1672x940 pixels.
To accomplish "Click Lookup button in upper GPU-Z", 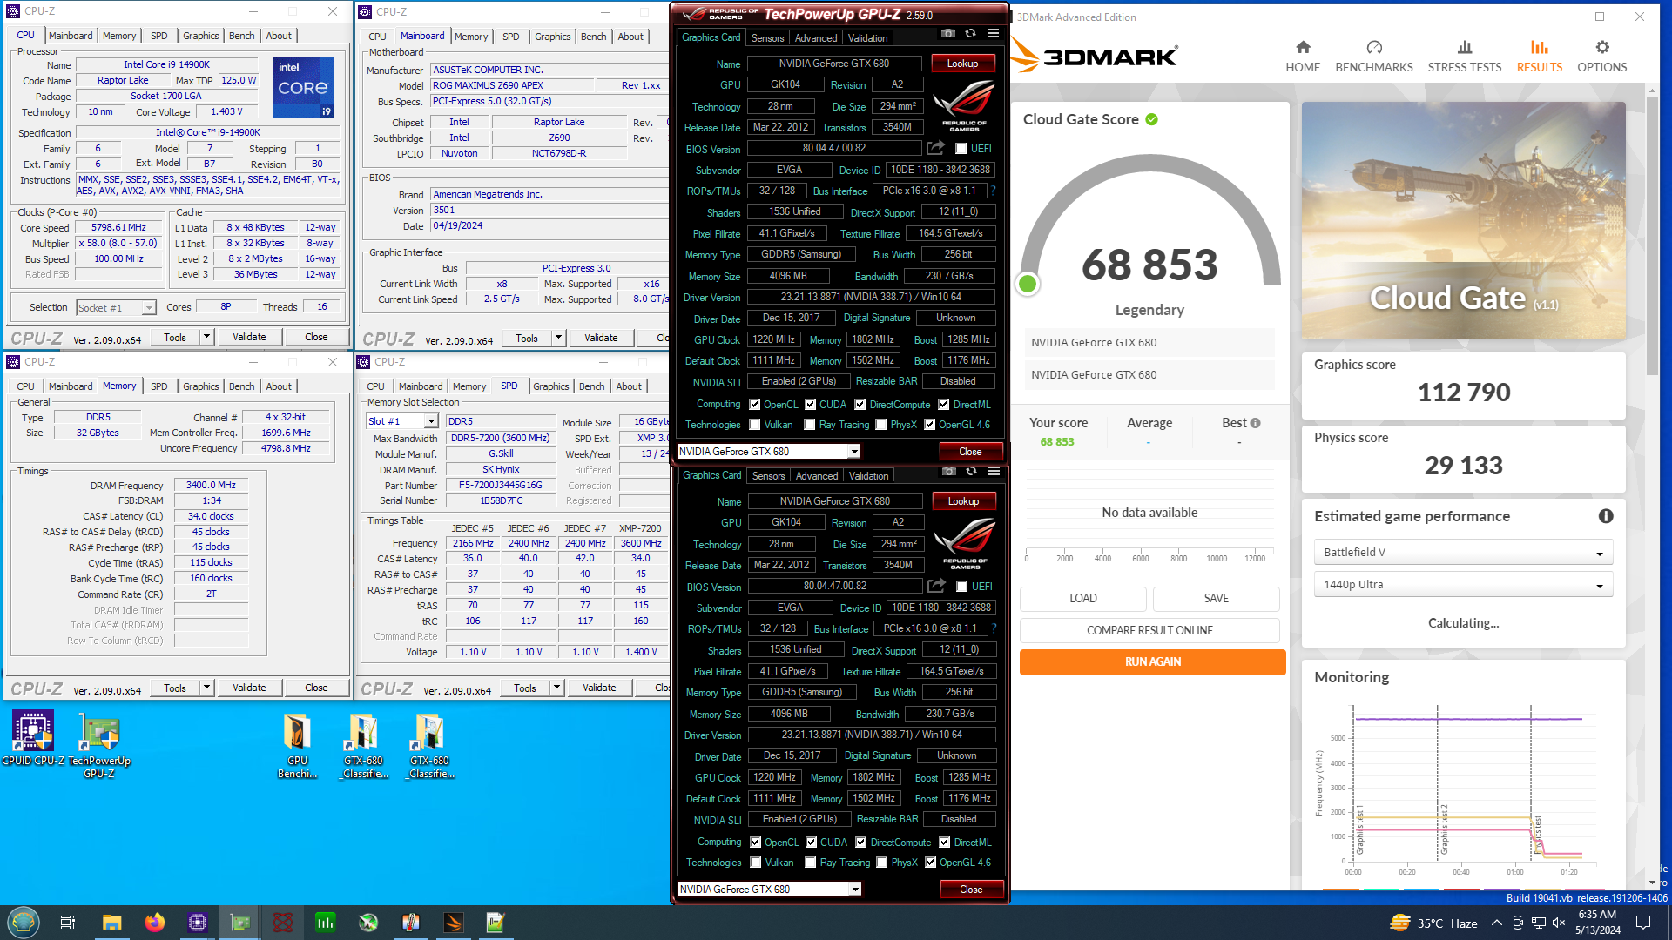I will [x=962, y=64].
